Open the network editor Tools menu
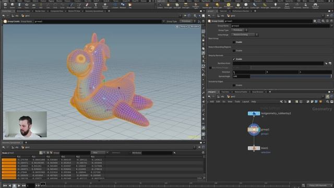This screenshot has width=334, height=188. (237, 102)
